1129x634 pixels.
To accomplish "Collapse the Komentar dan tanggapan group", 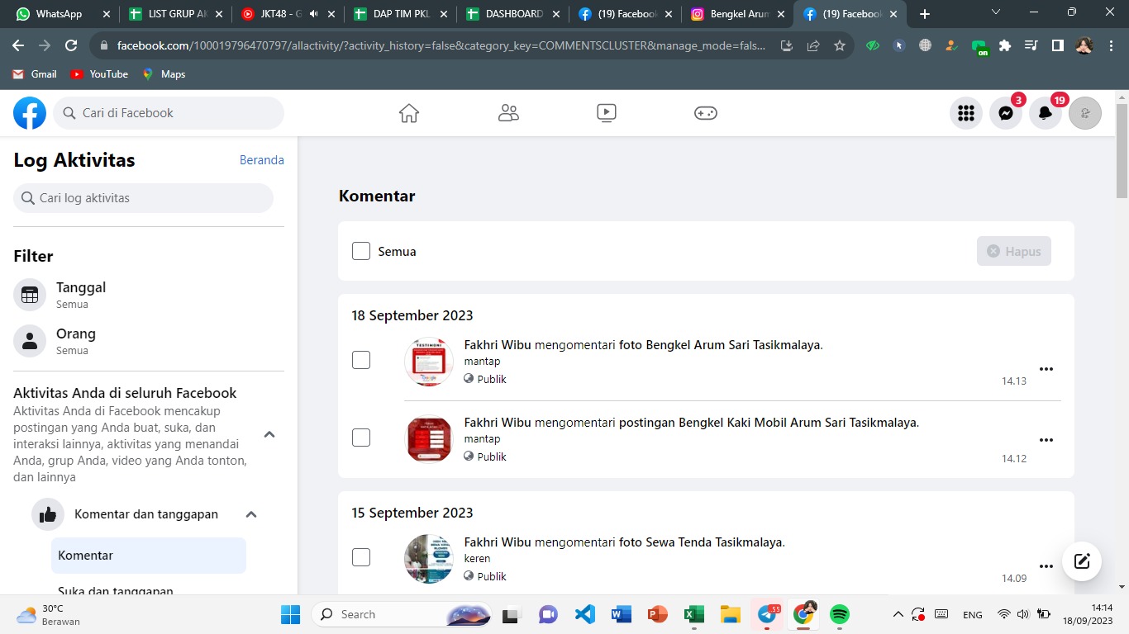I will [x=251, y=514].
